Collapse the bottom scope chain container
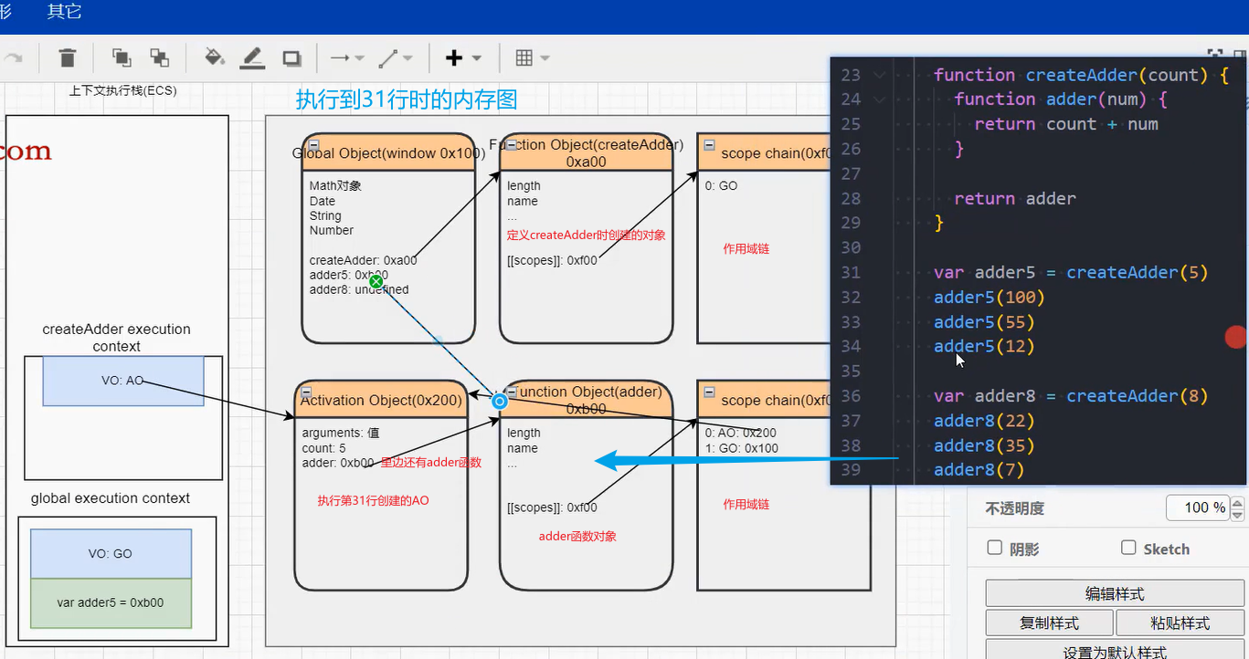The width and height of the screenshot is (1249, 659). point(709,392)
